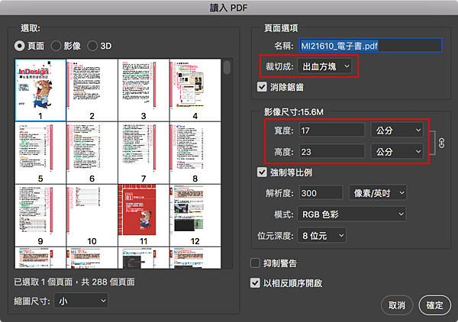The width and height of the screenshot is (458, 322).
Task: Select page 5 thumbnail
Action: (x=40, y=153)
